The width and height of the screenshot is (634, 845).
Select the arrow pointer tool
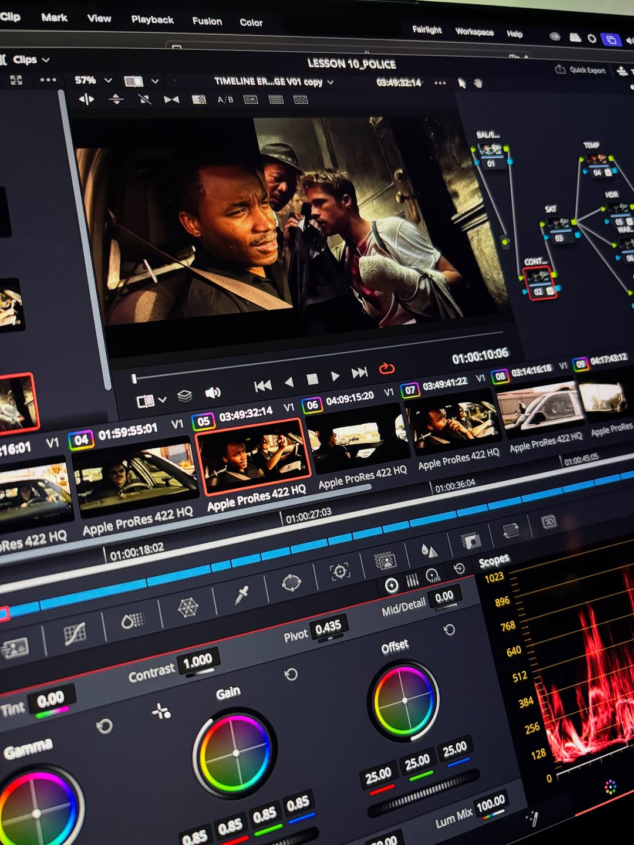(462, 83)
